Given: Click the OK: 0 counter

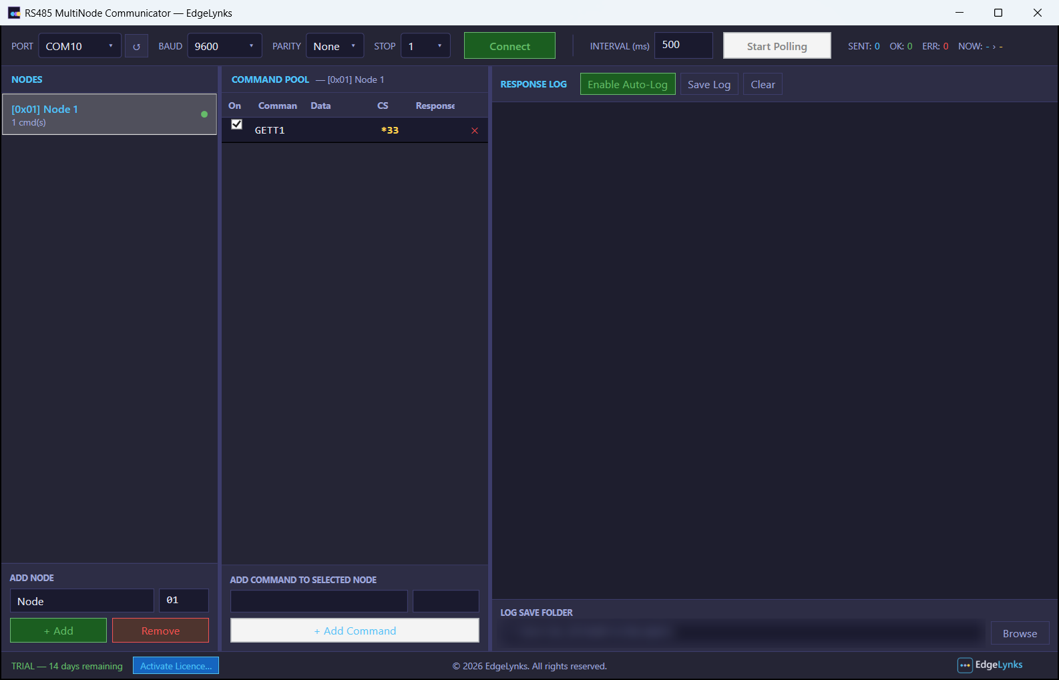Looking at the screenshot, I should point(901,46).
